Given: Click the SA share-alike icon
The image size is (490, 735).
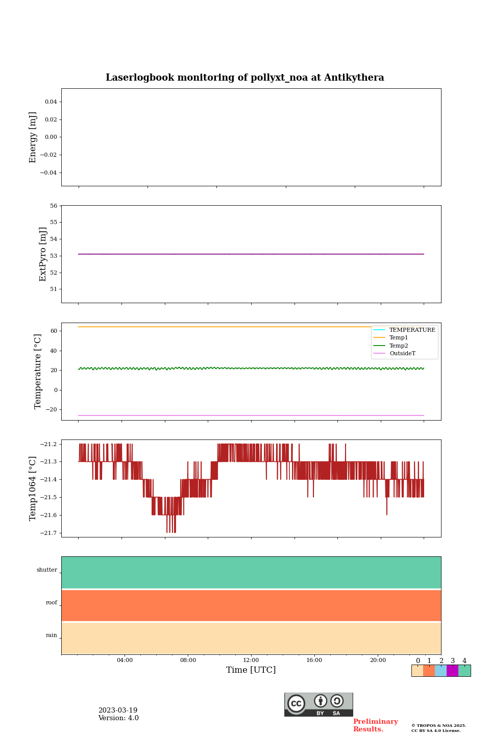Looking at the screenshot, I should click(337, 701).
